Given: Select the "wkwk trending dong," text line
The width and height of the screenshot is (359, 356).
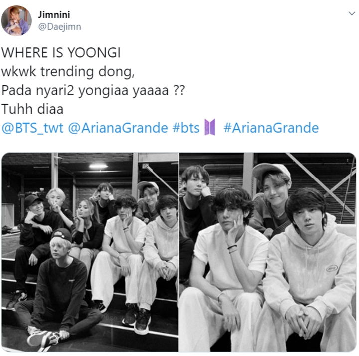Looking at the screenshot, I should click(x=68, y=72).
